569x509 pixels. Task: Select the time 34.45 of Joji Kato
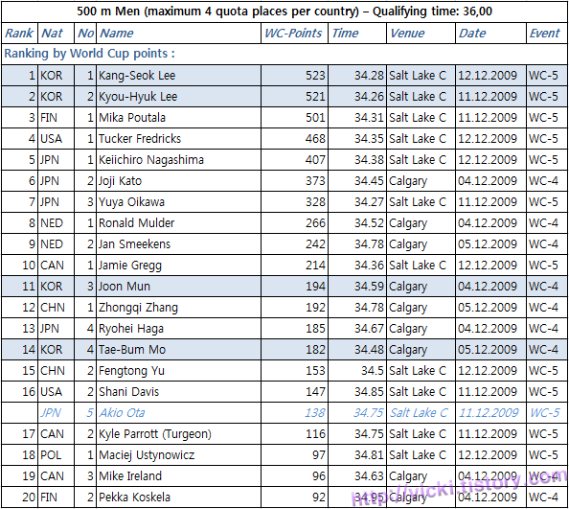pyautogui.click(x=369, y=181)
